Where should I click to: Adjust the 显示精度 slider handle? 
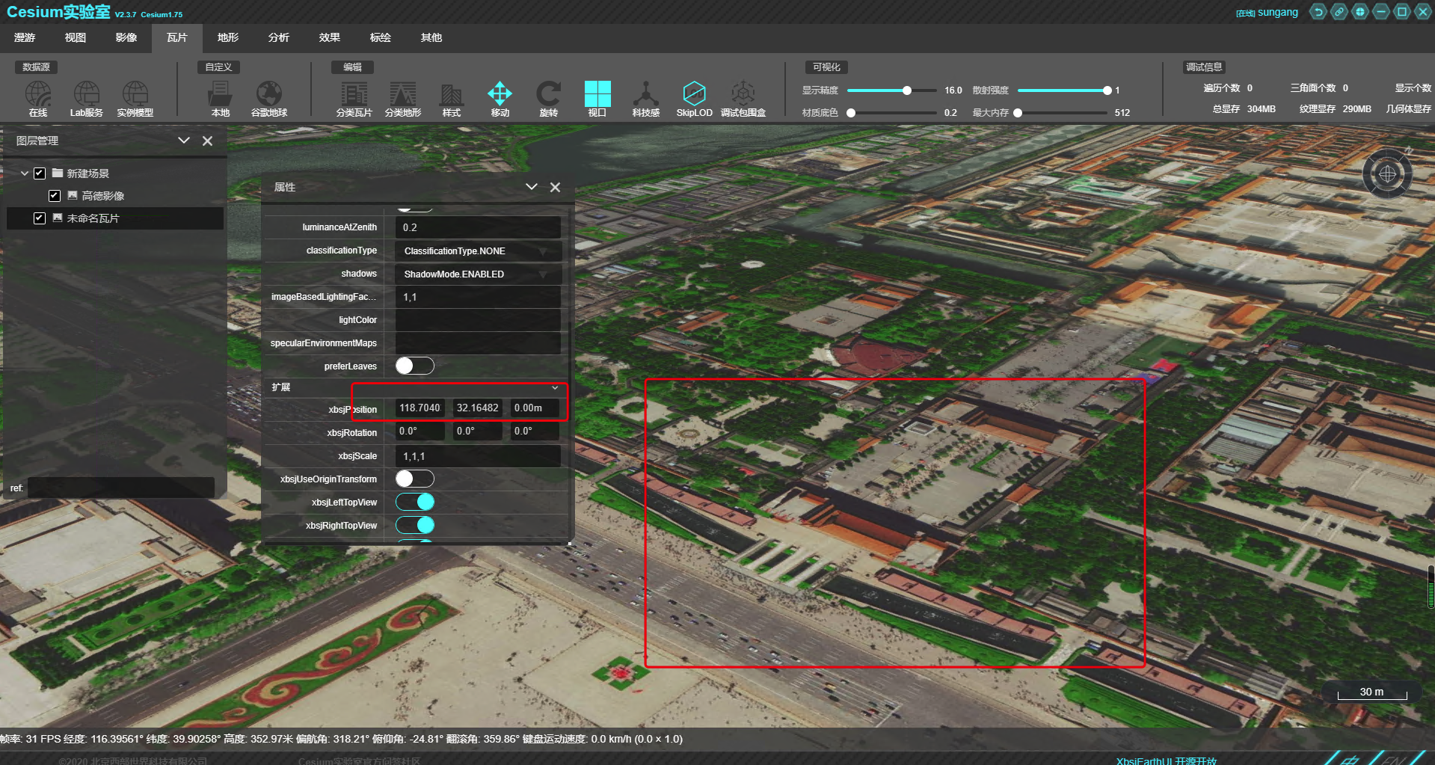click(906, 90)
